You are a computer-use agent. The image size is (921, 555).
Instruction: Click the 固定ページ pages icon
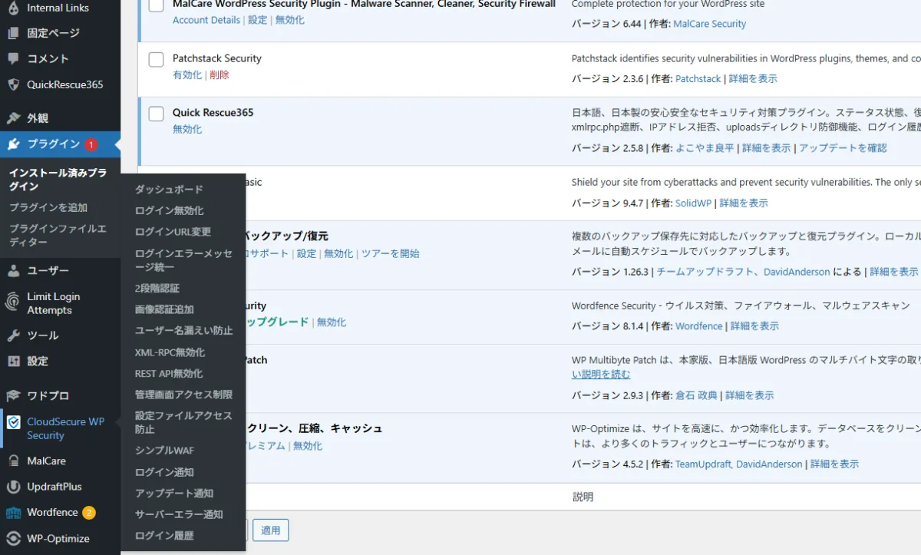[13, 33]
